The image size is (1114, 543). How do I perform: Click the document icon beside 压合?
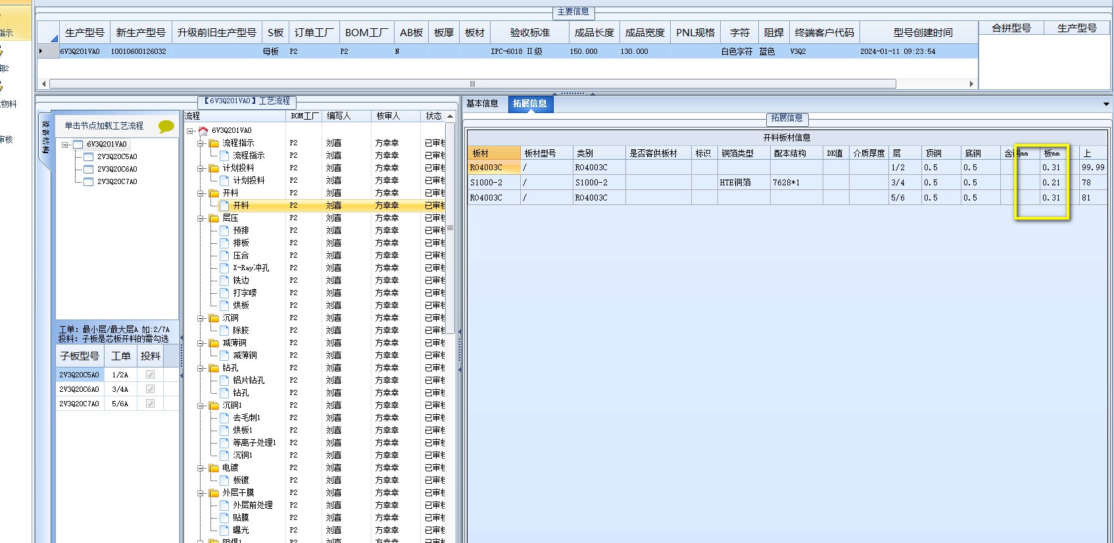[224, 255]
